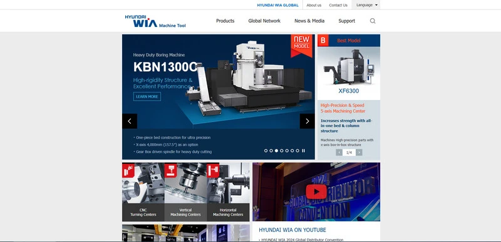
Task: Pause the banner slideshow
Action: point(304,151)
